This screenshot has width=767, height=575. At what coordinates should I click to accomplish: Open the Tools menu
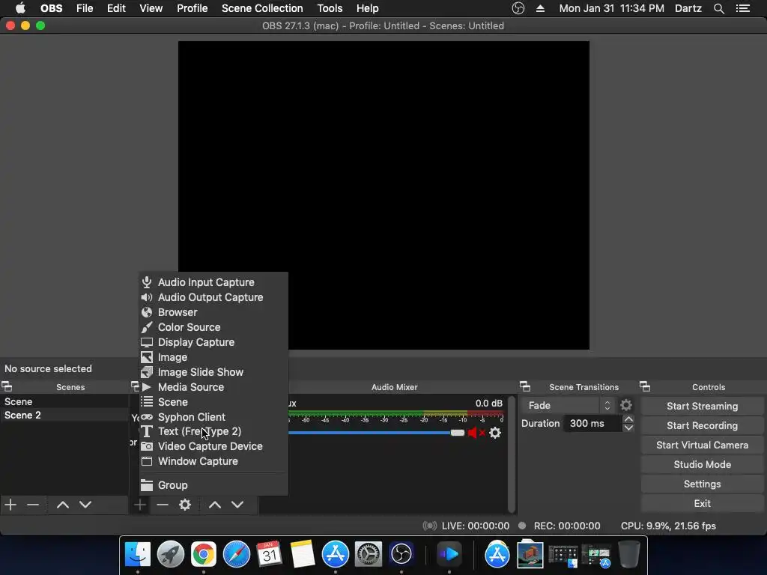coord(330,8)
